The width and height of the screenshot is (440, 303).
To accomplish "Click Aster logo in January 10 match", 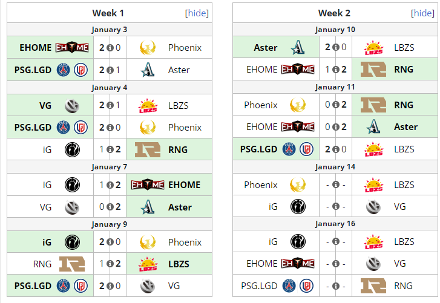I will [298, 47].
